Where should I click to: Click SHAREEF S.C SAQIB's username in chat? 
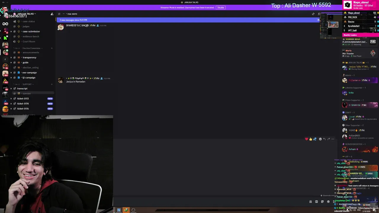point(77,25)
